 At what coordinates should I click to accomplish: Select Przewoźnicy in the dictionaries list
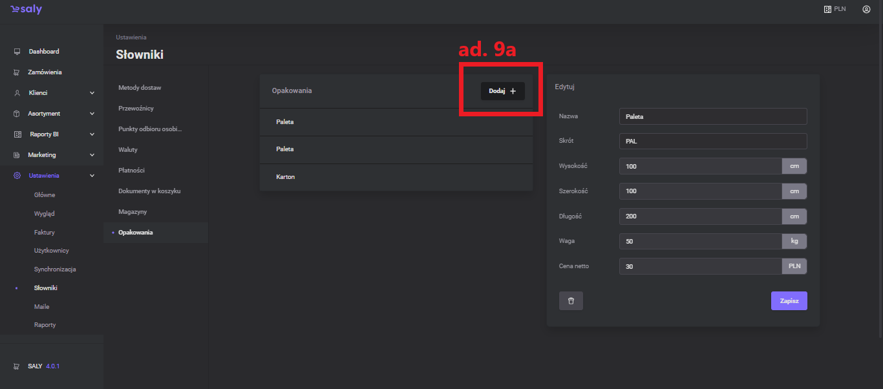coord(136,109)
